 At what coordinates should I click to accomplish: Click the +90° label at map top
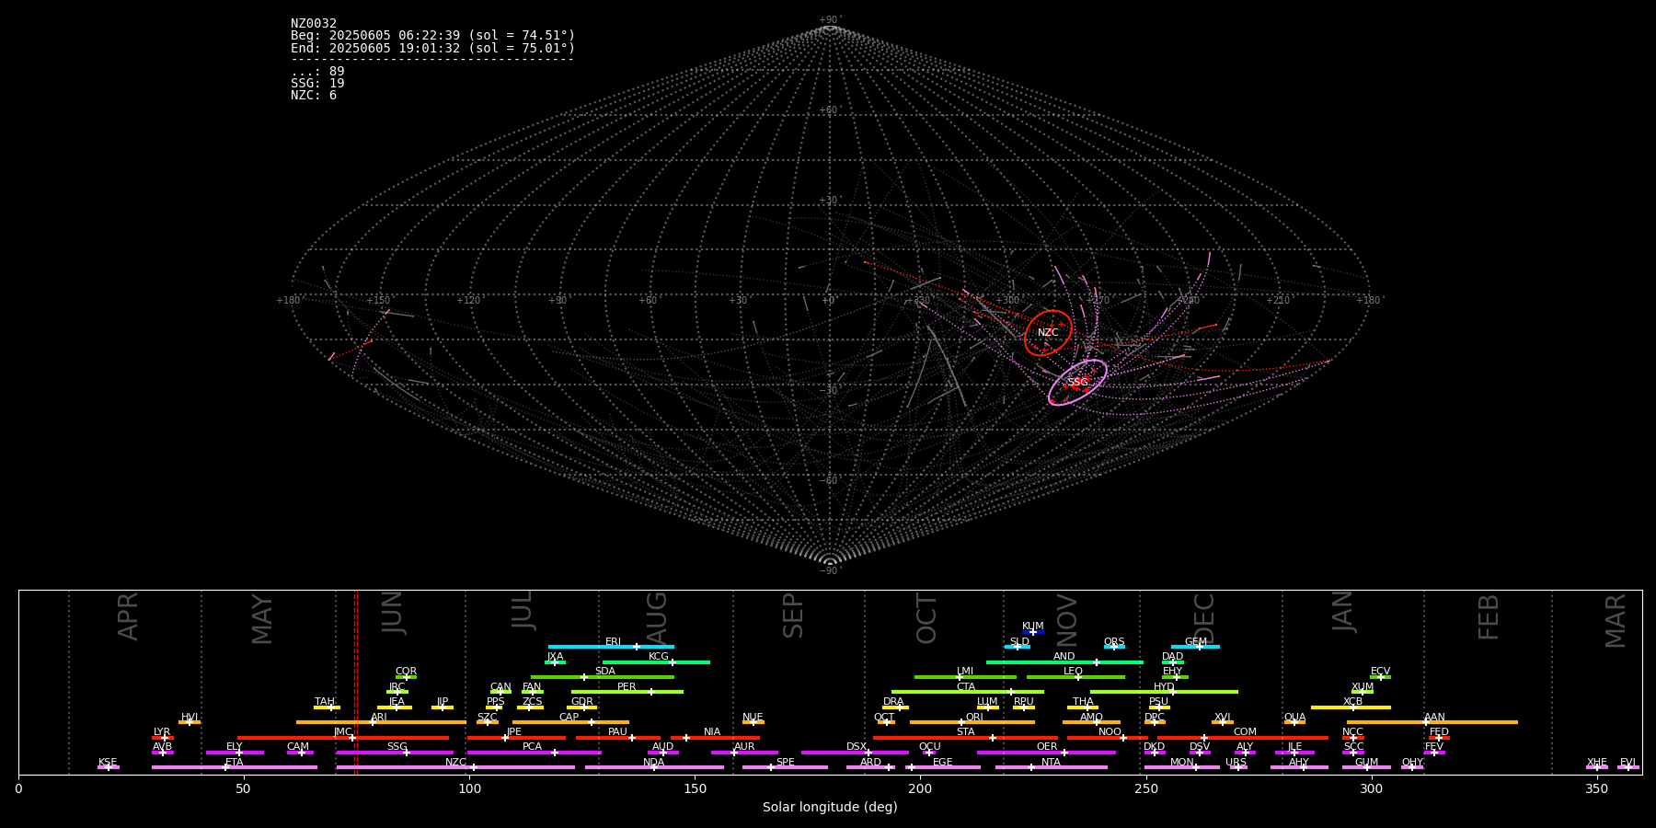(830, 20)
